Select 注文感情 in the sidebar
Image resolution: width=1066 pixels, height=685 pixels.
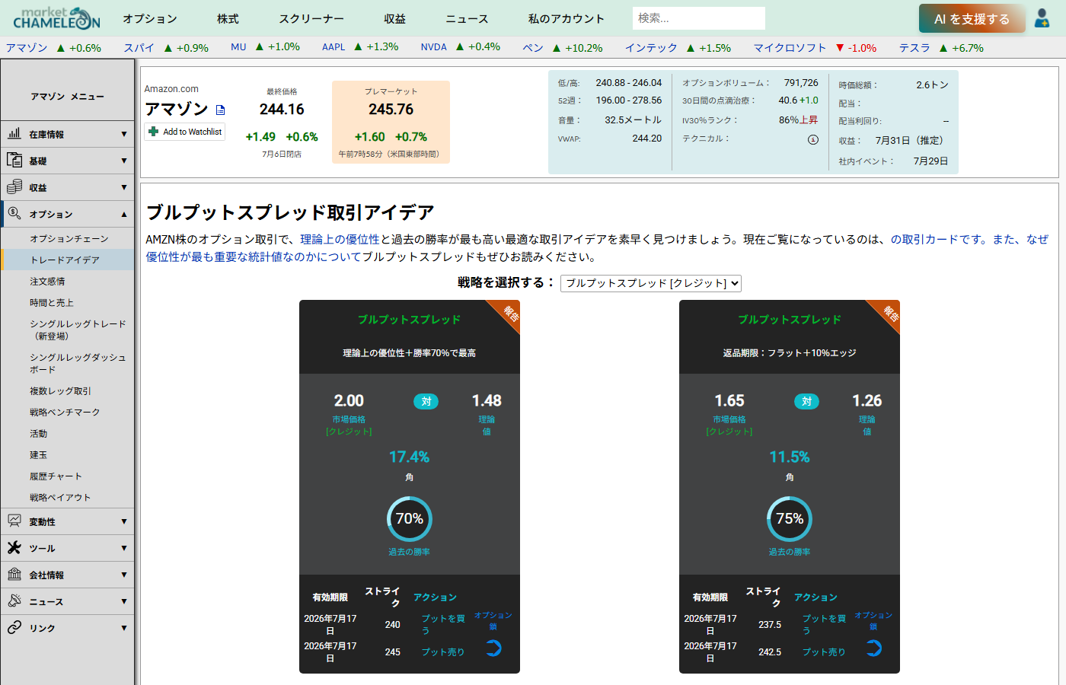click(x=47, y=282)
